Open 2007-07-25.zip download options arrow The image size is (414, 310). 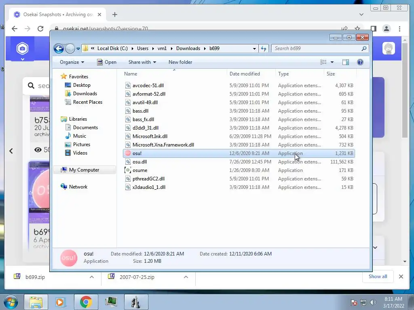[186, 277]
